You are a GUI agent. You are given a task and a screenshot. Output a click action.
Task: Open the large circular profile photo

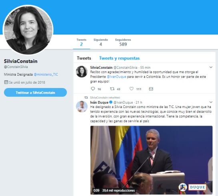[x=28, y=30]
